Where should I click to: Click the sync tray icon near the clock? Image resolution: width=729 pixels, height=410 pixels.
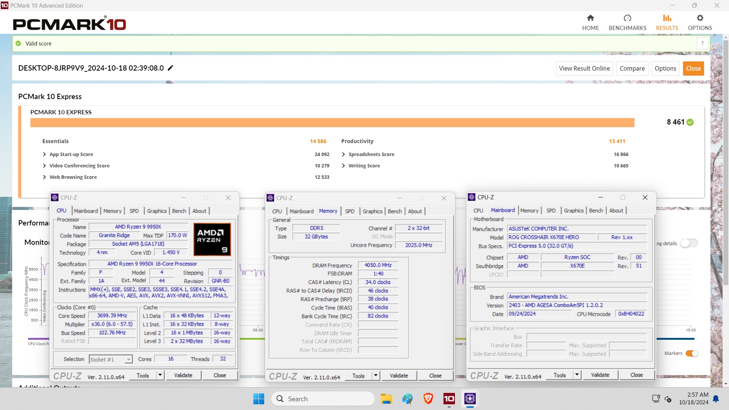click(668, 399)
